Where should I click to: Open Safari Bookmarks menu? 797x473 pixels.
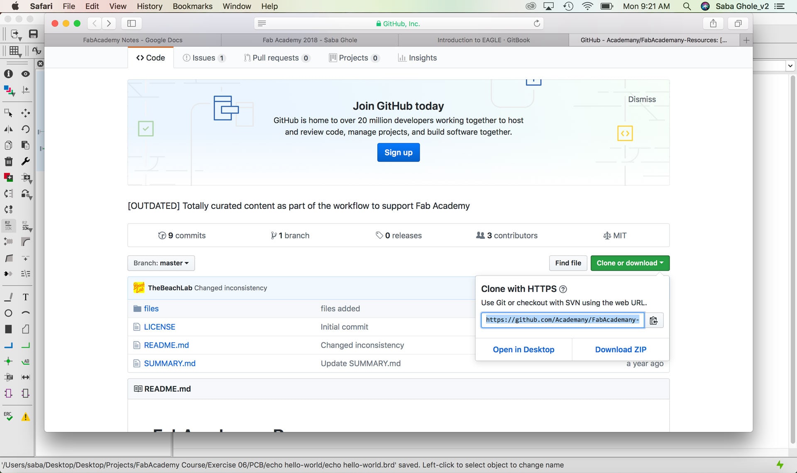click(x=192, y=6)
